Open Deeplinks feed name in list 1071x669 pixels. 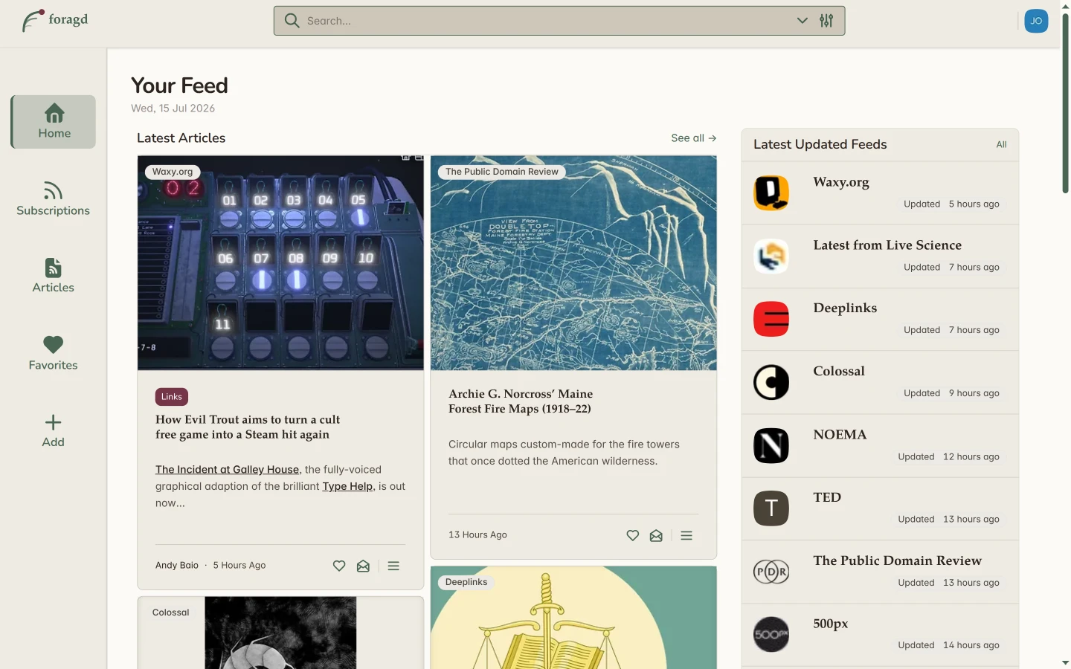tap(845, 308)
